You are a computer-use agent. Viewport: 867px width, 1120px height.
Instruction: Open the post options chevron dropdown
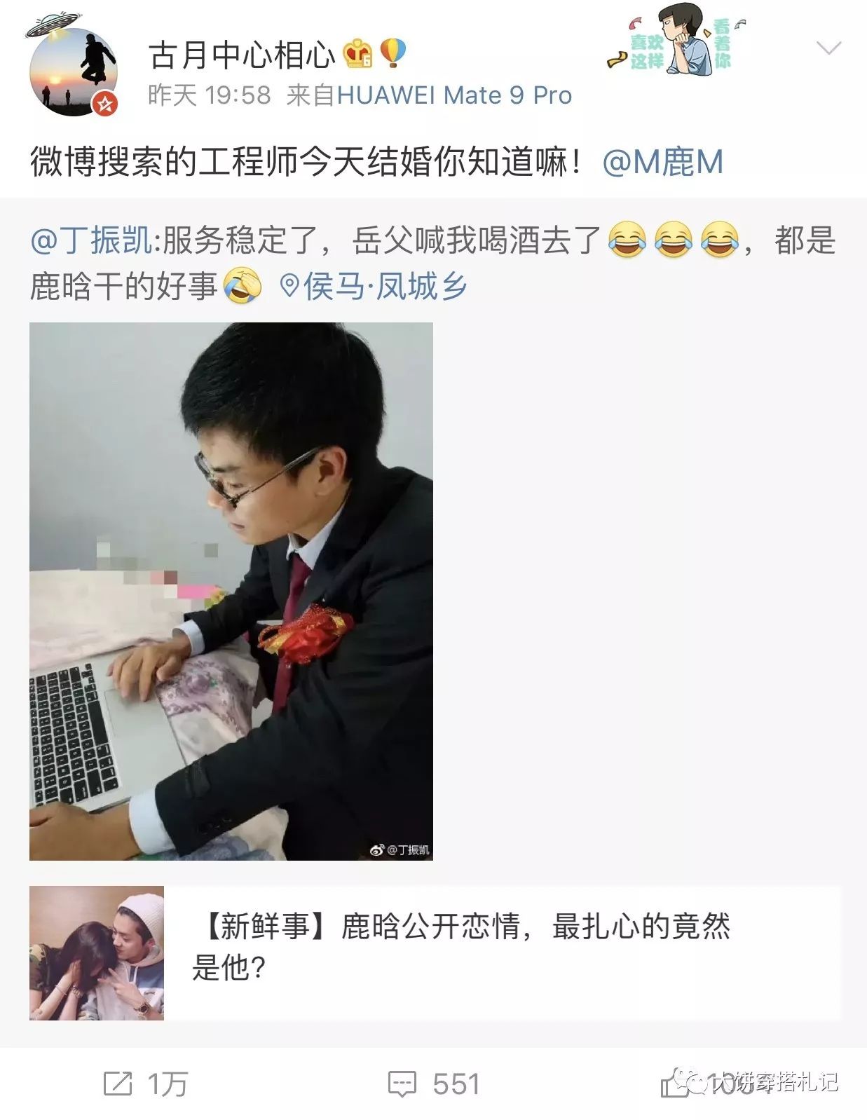click(x=829, y=48)
